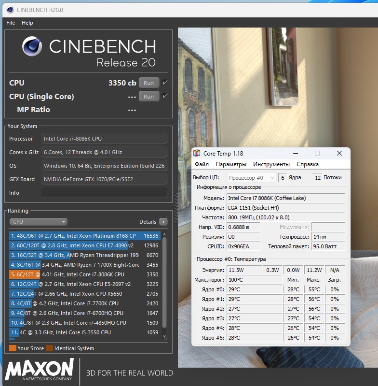Click the brown Identical System legend swatch

tap(49, 348)
